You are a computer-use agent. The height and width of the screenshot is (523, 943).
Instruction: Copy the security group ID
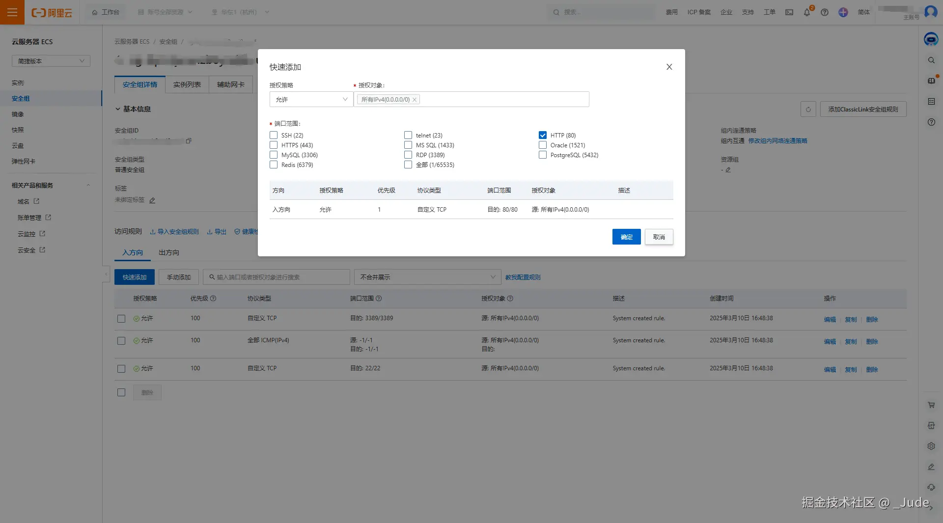tap(189, 141)
